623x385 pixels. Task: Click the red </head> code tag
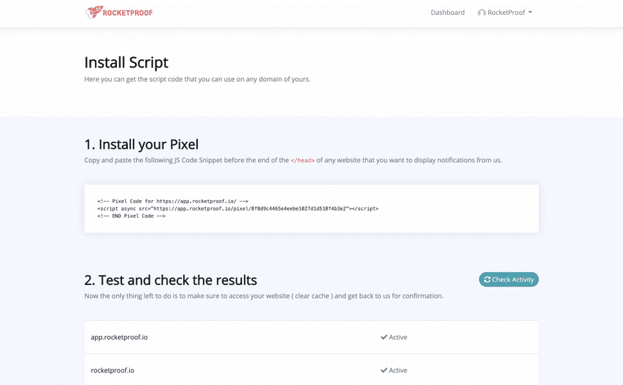pos(302,160)
